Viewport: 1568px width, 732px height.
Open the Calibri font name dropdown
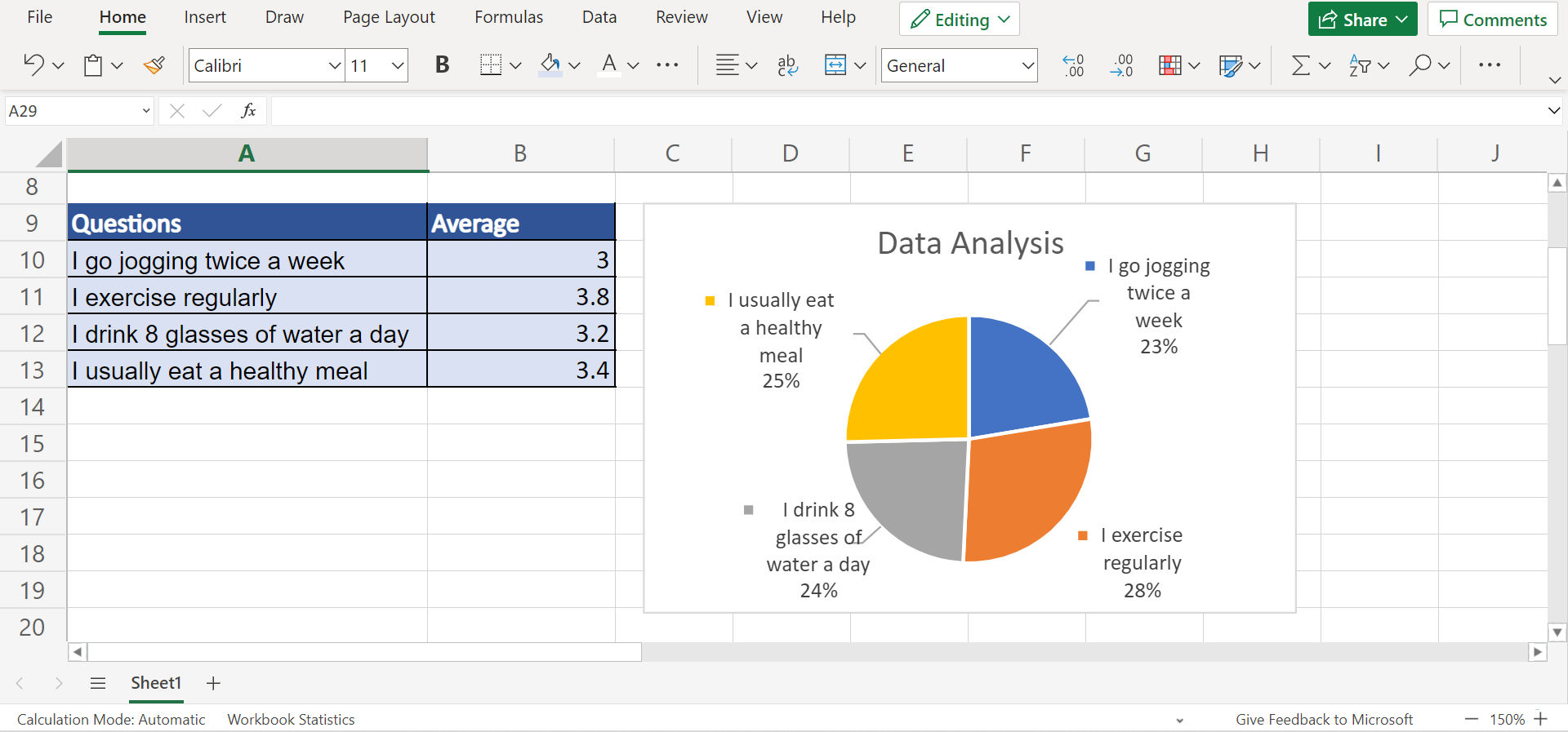334,65
